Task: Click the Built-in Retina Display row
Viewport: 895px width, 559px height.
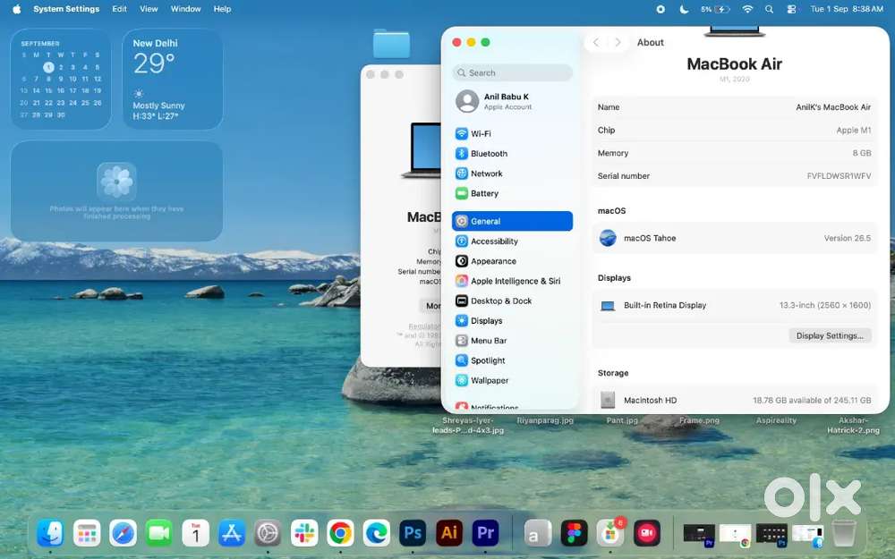Action: [735, 306]
